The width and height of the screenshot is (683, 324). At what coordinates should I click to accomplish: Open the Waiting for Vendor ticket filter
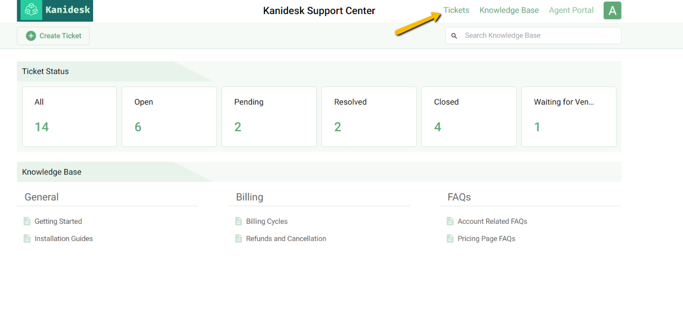569,116
